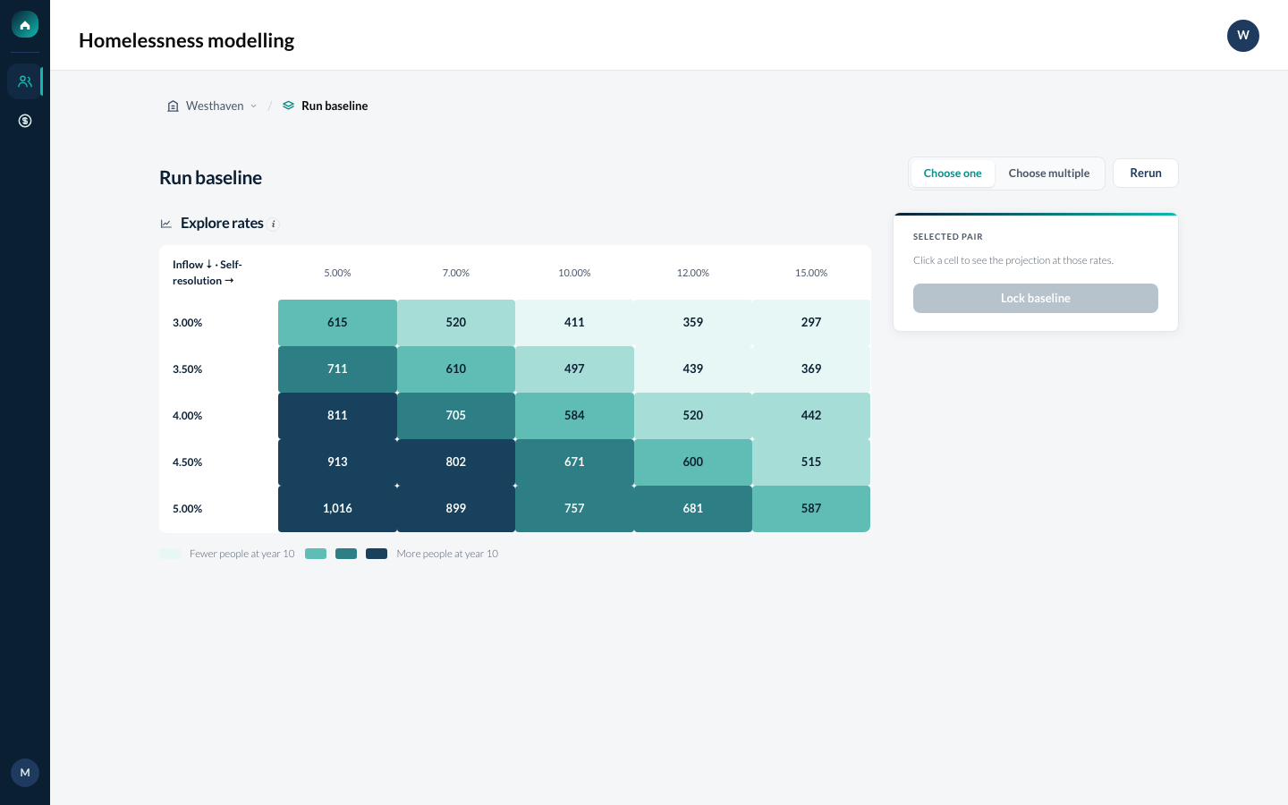Pick the heatmap cell showing 297
The width and height of the screenshot is (1288, 805).
click(811, 323)
